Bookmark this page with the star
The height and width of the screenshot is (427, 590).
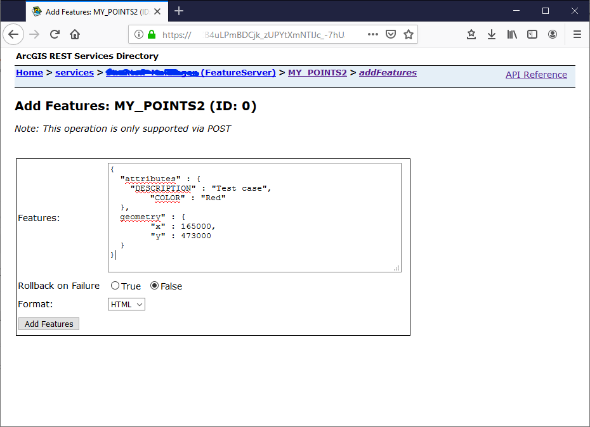pyautogui.click(x=409, y=35)
